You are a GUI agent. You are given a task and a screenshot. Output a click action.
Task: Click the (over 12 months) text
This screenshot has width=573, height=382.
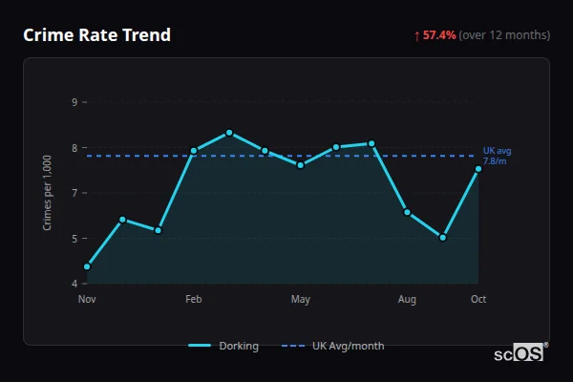point(504,35)
